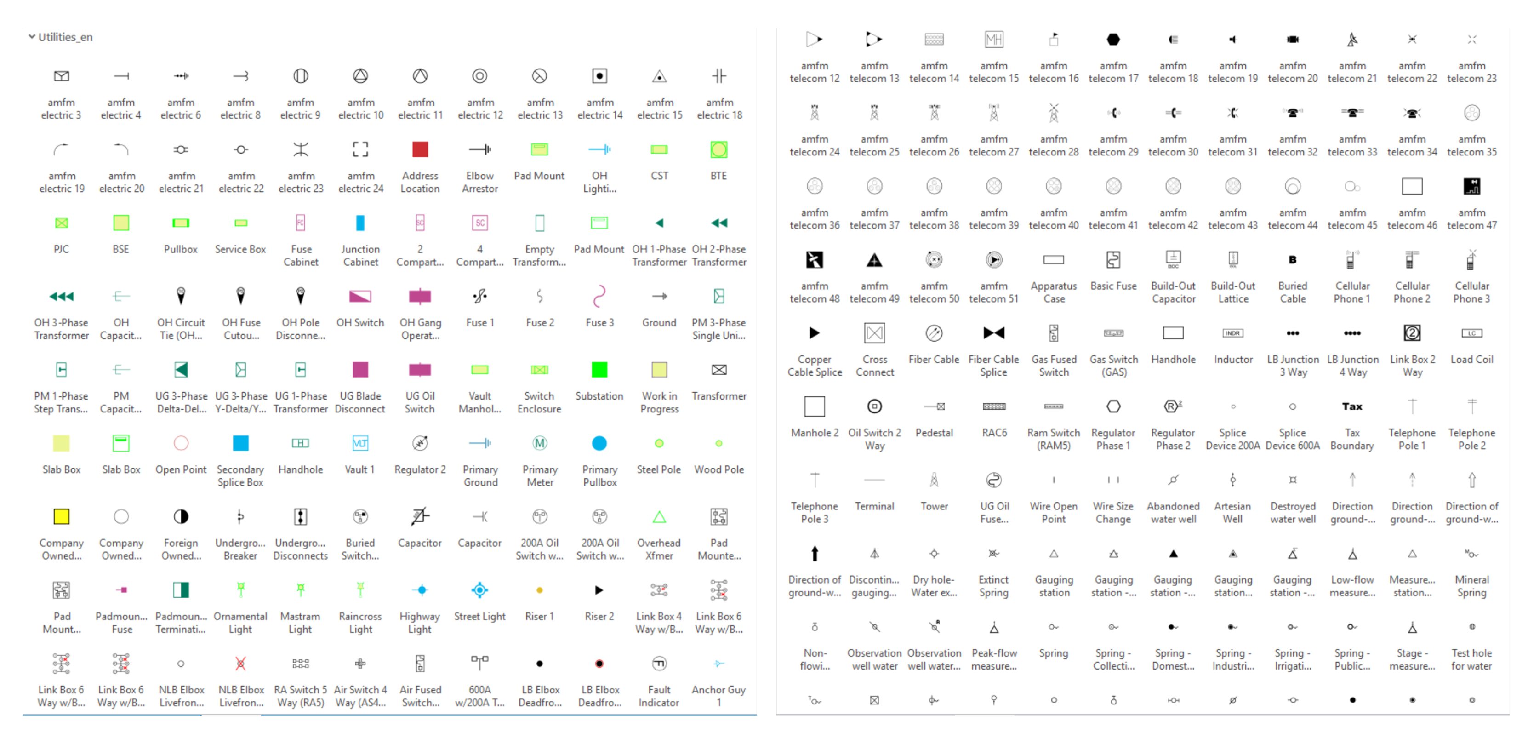Select the amfm telecom 17 hexagon
This screenshot has height=744, width=1528.
pos(1113,40)
